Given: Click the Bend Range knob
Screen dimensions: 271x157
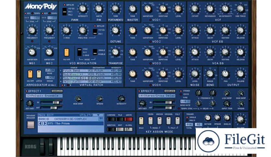Looking at the screenshot, I should click(210, 74).
